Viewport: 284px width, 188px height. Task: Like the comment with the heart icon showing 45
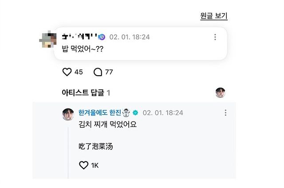(x=67, y=72)
